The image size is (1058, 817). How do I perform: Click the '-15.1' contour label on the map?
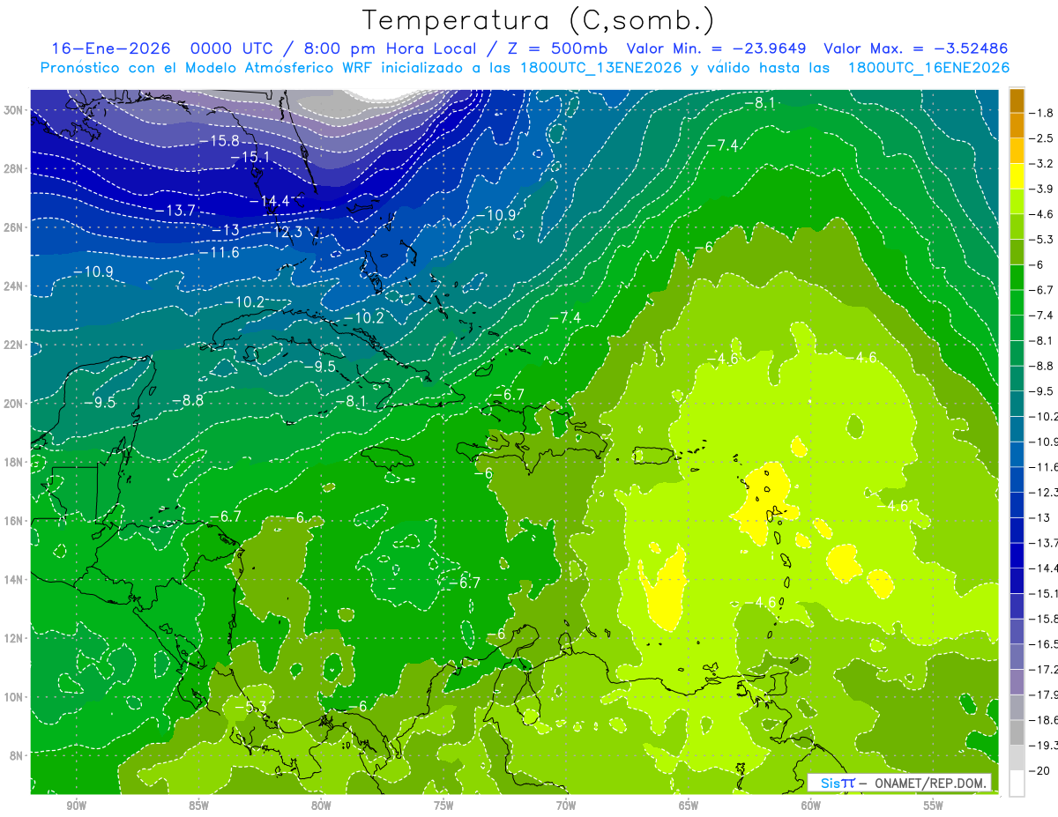coord(250,157)
